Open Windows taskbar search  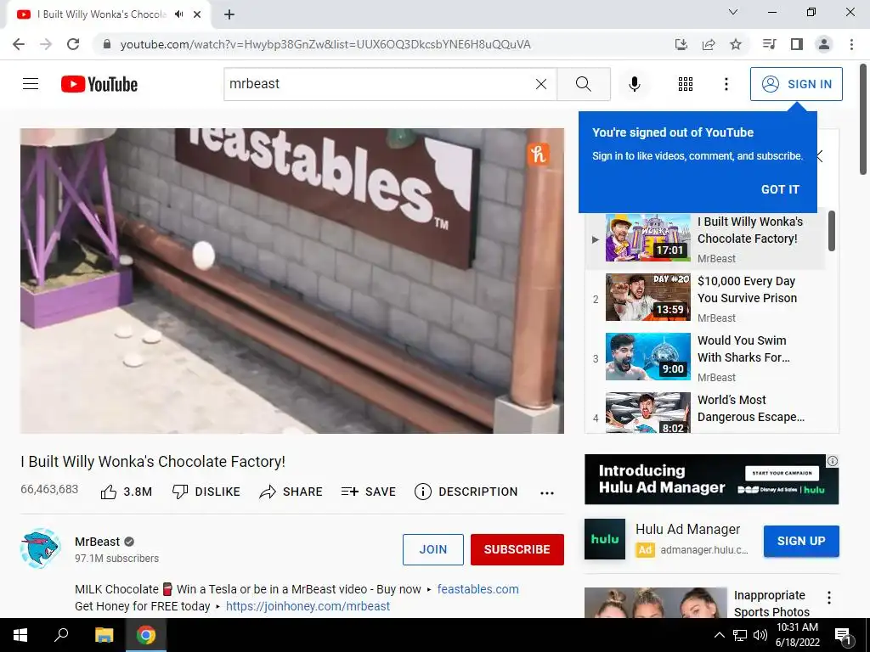point(61,635)
